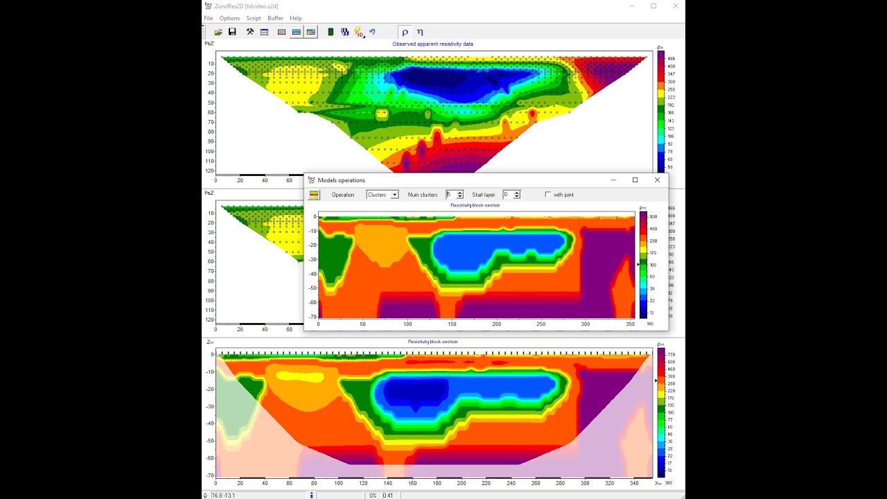Decrease Num clusters with the down arrow
Viewport: 887px width, 499px height.
[x=460, y=197]
